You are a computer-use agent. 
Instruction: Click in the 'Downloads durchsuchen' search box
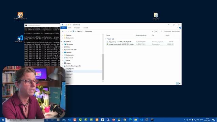[x=170, y=32]
